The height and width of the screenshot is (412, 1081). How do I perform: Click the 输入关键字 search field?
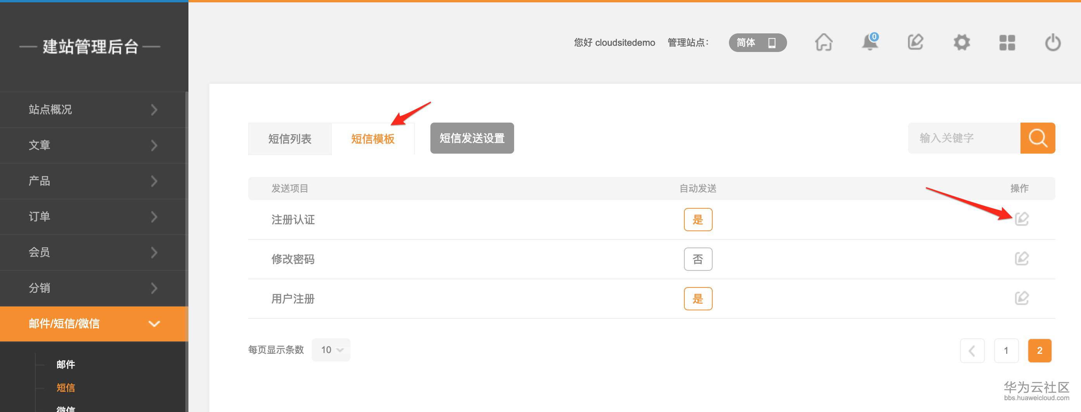(964, 138)
